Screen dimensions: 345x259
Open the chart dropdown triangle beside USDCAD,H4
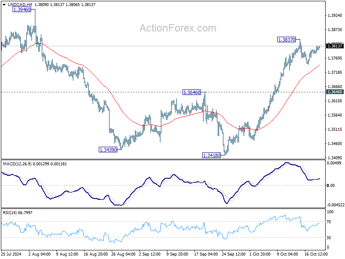[x=4, y=5]
